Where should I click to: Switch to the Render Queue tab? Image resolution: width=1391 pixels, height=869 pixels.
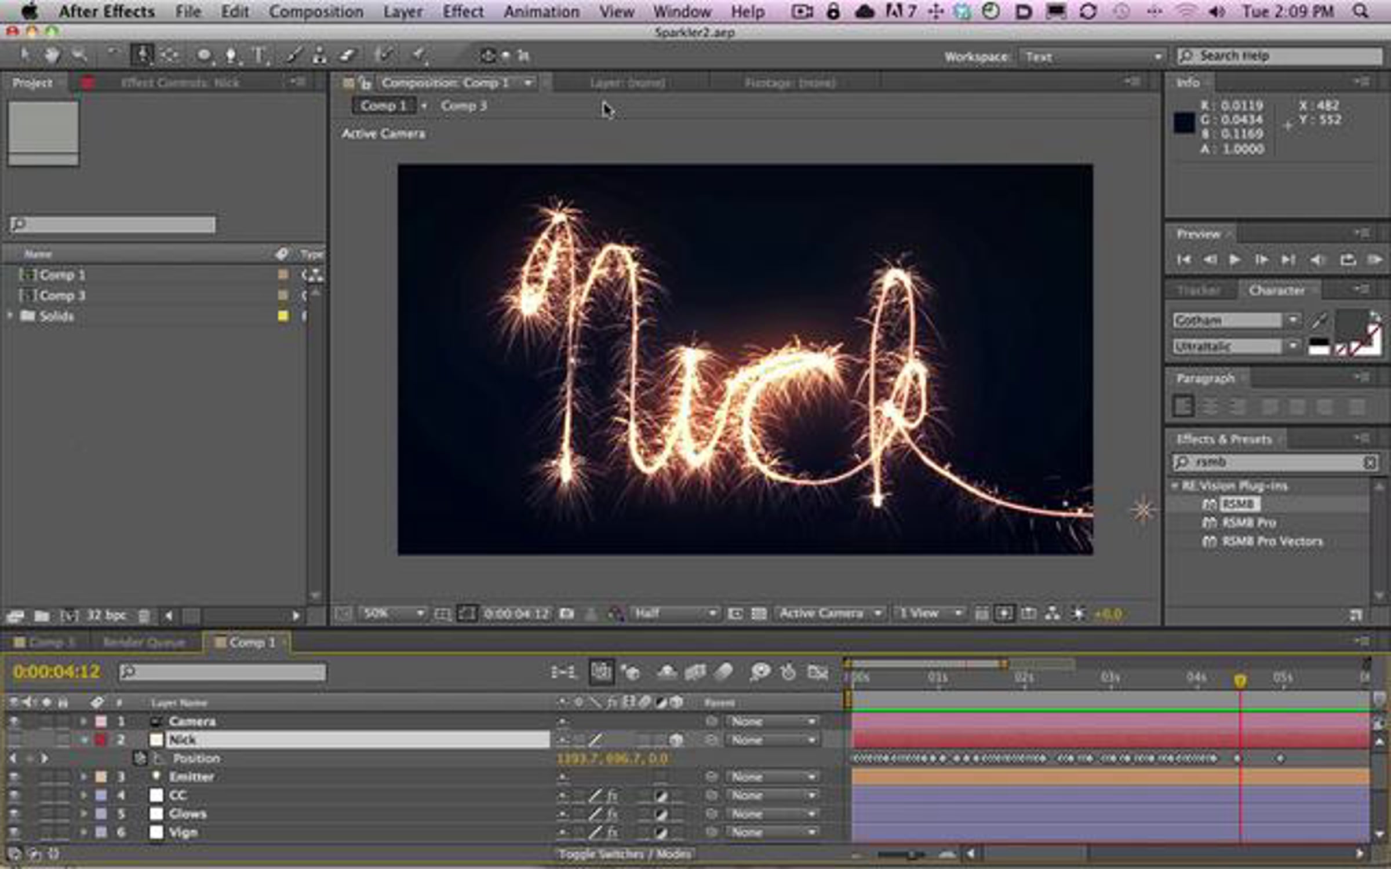(144, 642)
